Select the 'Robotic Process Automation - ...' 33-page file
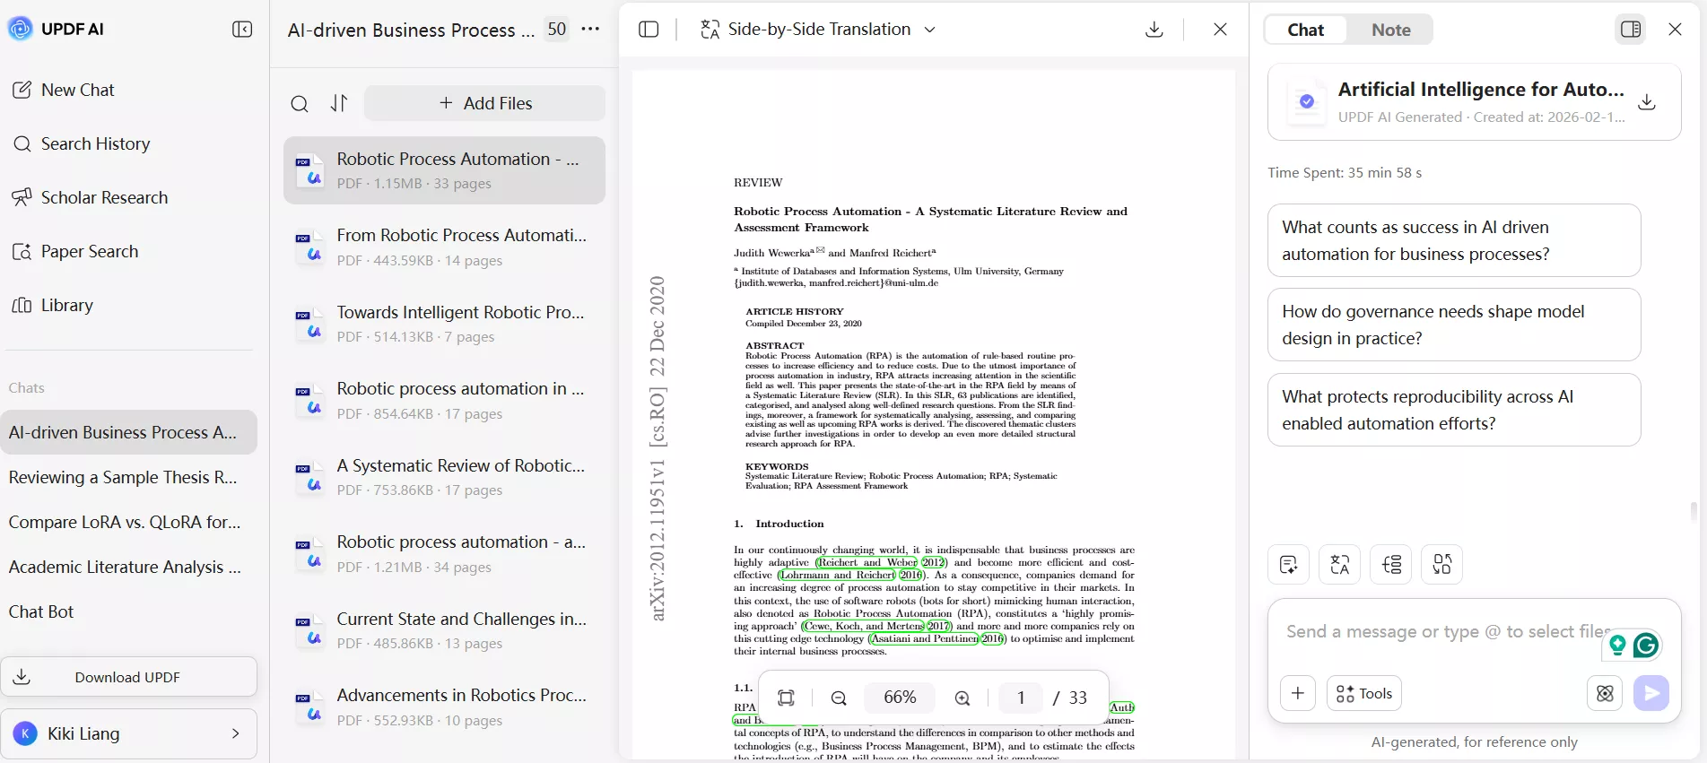The width and height of the screenshot is (1707, 763). click(x=445, y=170)
